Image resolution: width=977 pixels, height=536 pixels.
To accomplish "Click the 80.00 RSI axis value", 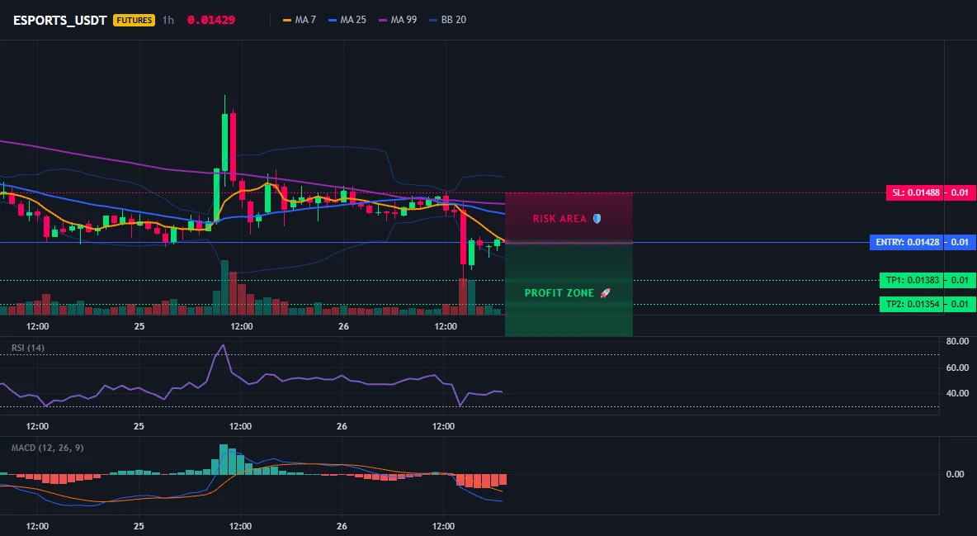I will [x=957, y=341].
